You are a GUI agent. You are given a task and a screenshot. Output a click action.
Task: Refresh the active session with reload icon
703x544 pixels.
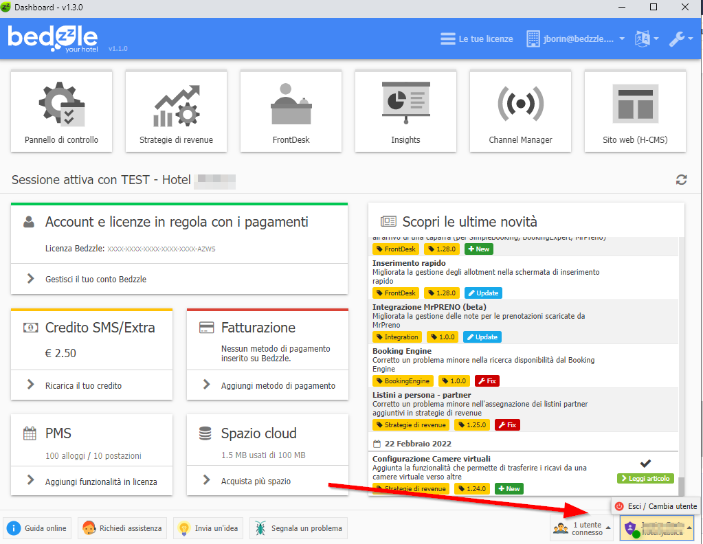coord(682,180)
